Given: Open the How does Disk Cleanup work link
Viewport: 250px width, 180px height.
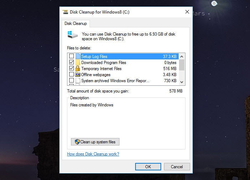Looking at the screenshot, I should click(x=93, y=154).
